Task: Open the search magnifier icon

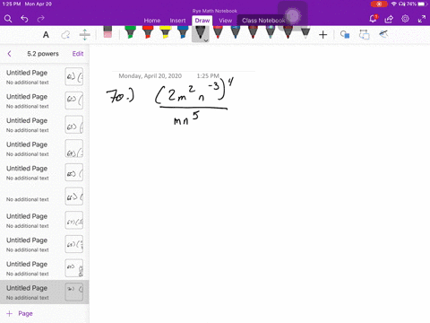Action: (x=8, y=19)
